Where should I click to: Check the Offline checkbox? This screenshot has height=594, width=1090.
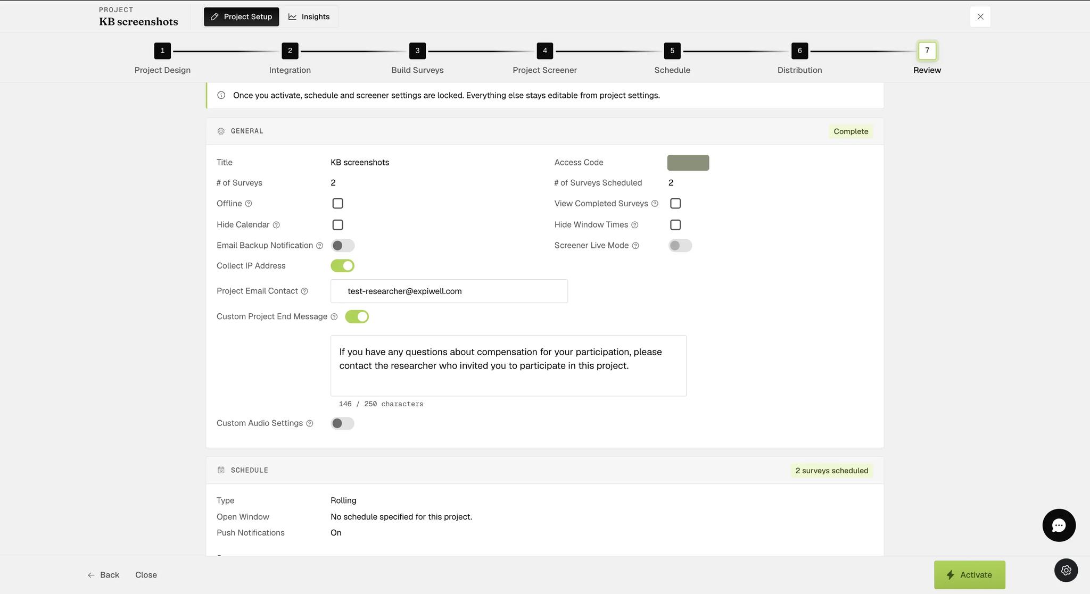click(337, 204)
